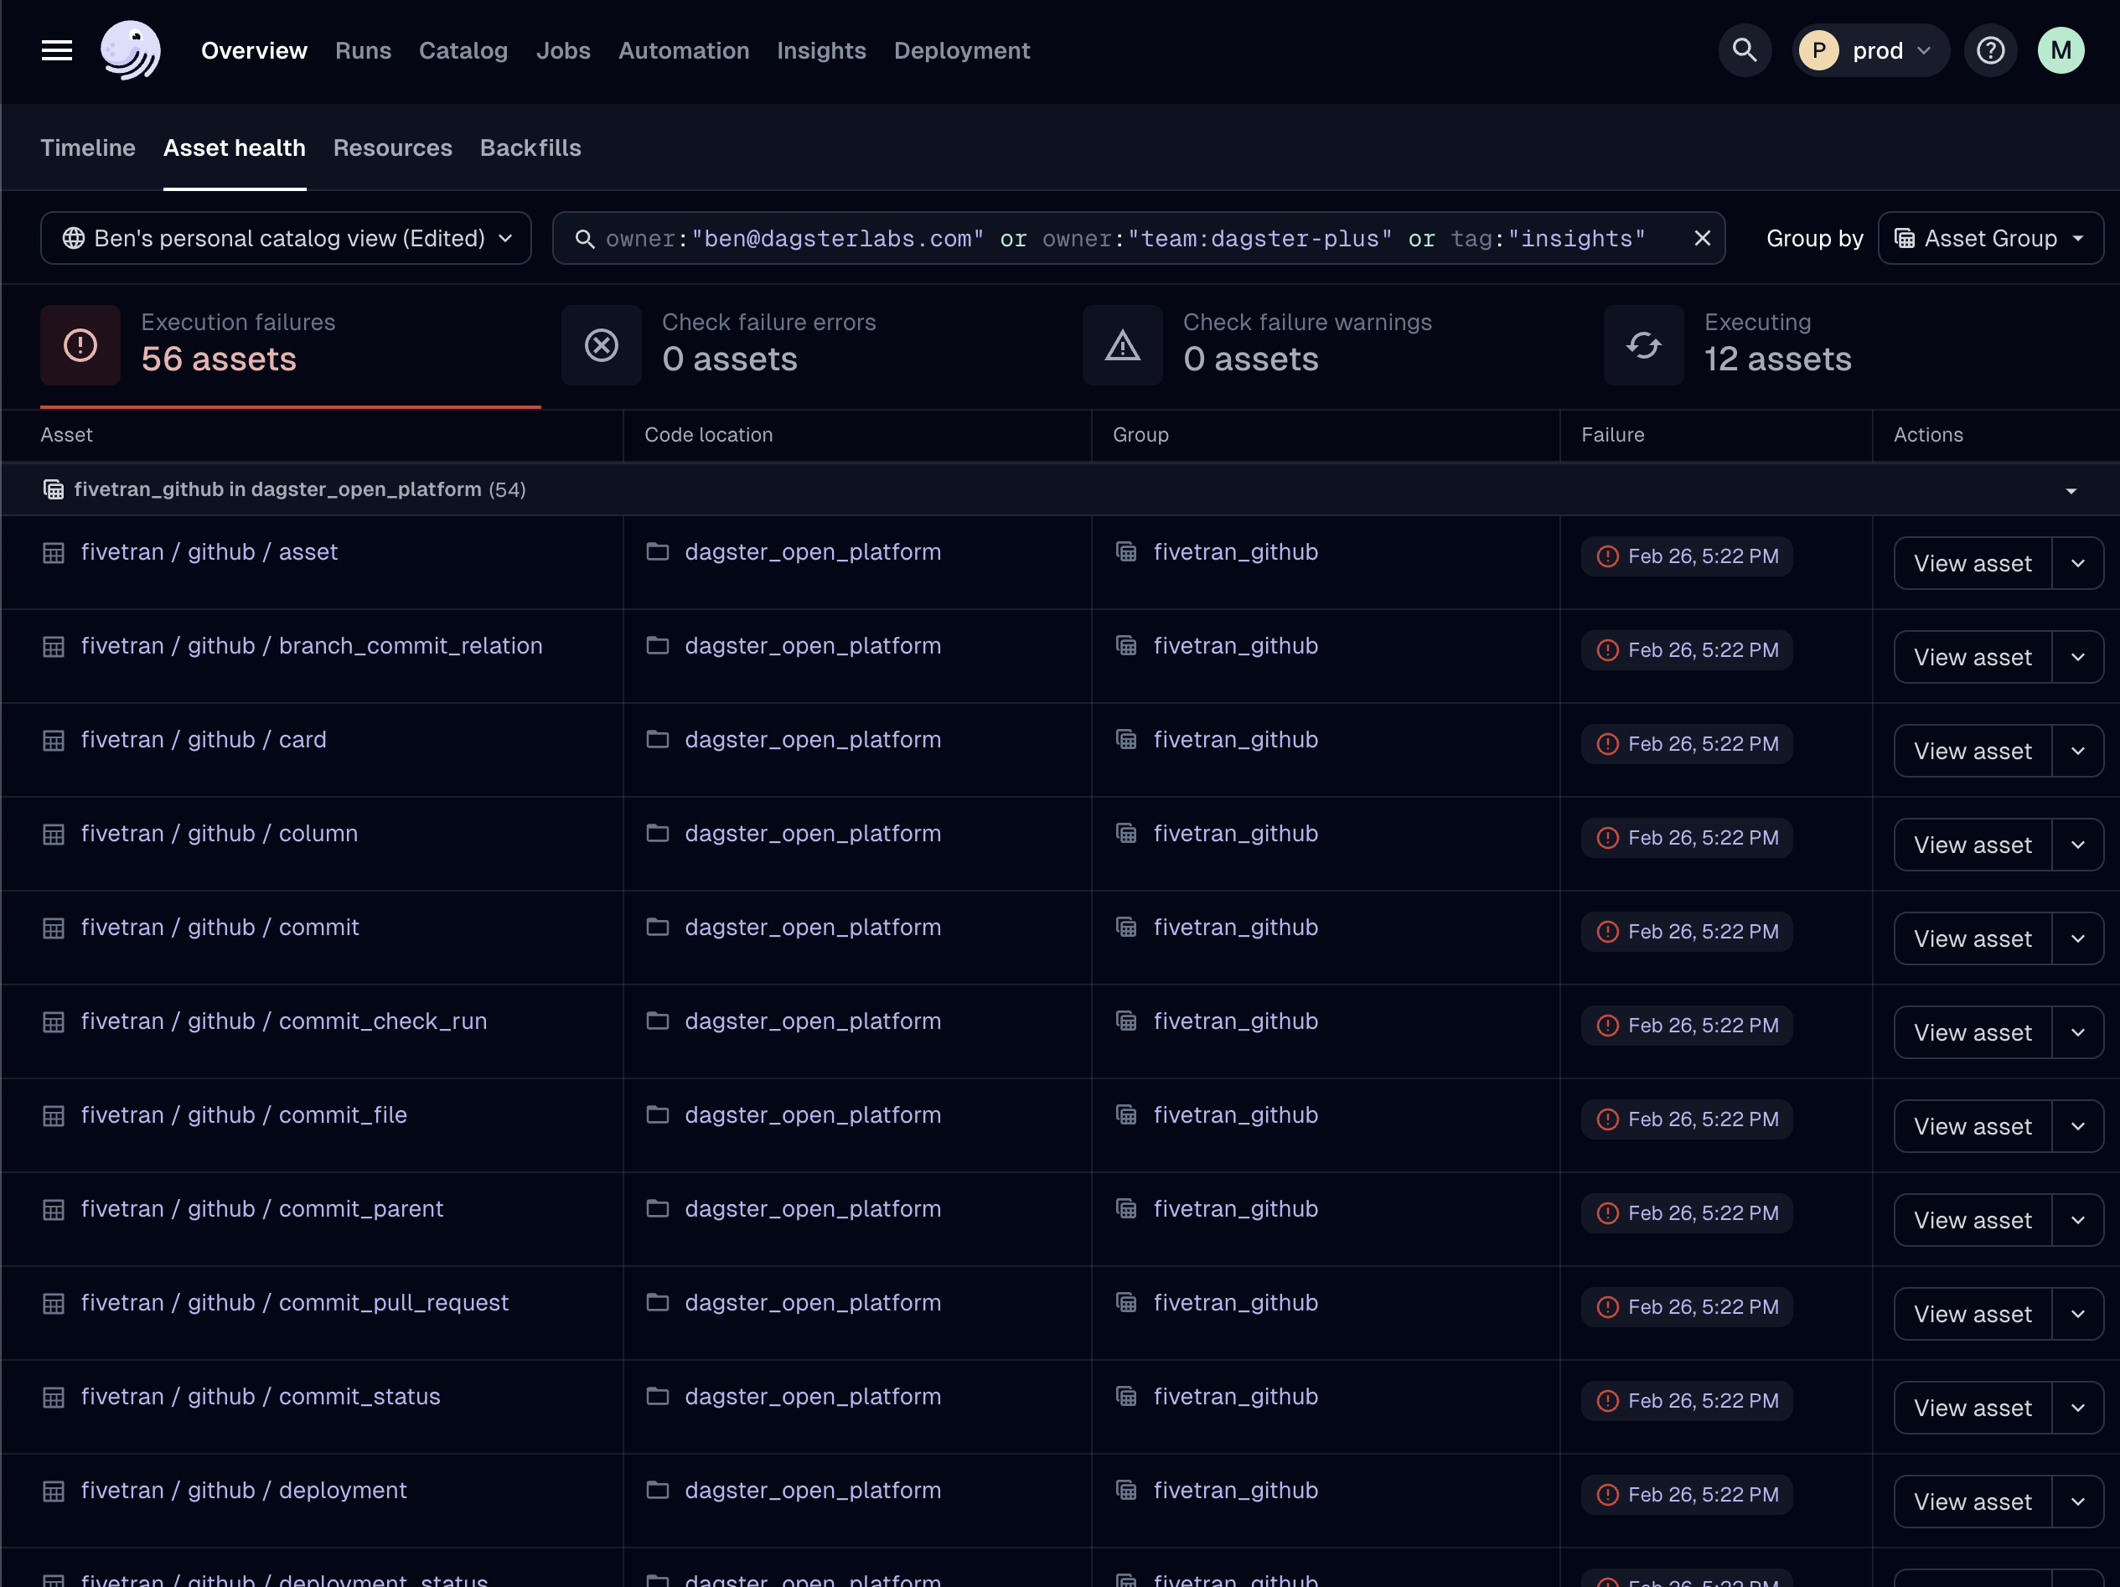Click View asset for fivetran / github / asset
The height and width of the screenshot is (1587, 2120).
click(1973, 564)
